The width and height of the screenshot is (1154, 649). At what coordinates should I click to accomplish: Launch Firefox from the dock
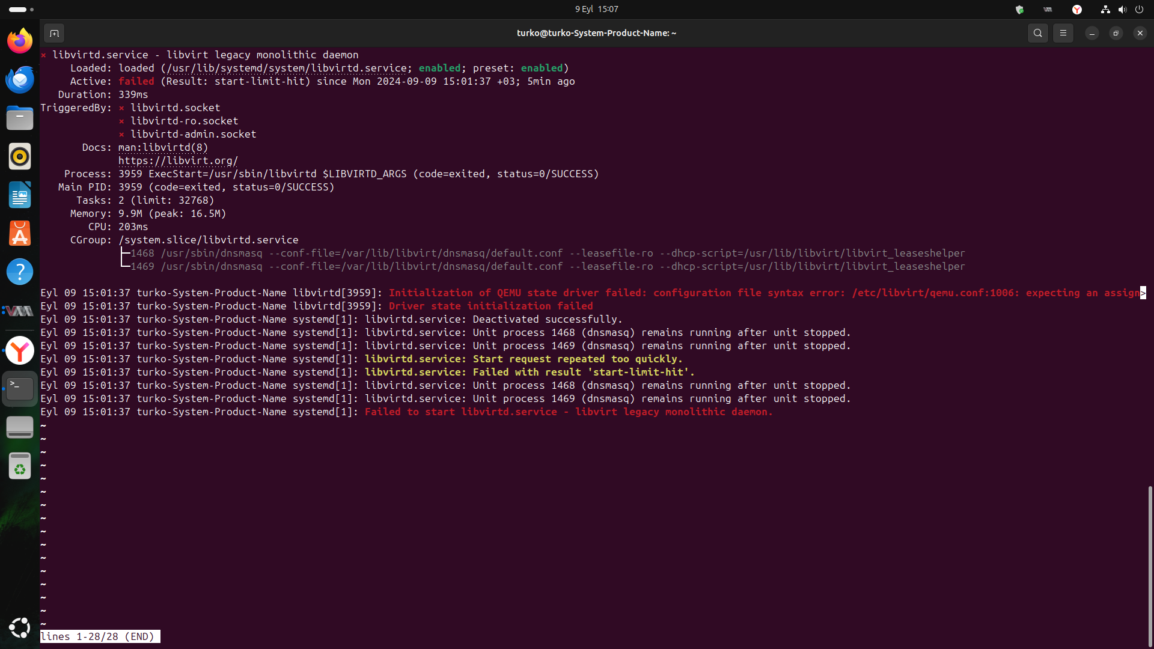point(20,41)
